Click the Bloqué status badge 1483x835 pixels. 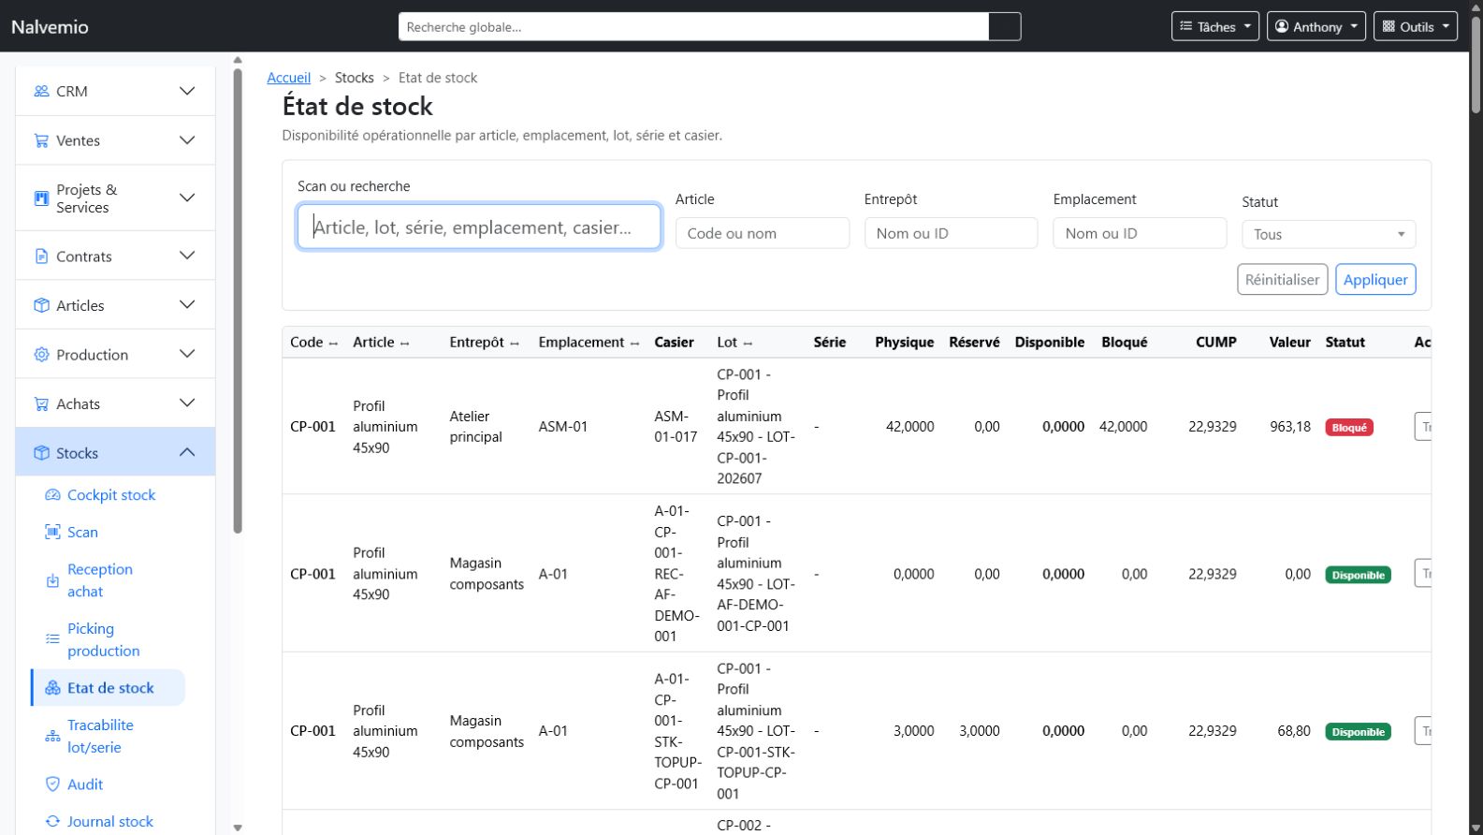pos(1349,427)
